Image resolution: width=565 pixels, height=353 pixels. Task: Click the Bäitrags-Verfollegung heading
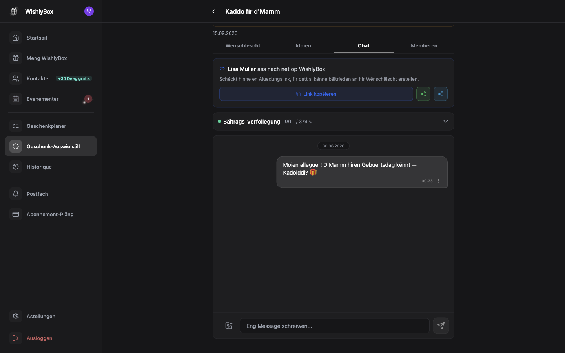[252, 122]
